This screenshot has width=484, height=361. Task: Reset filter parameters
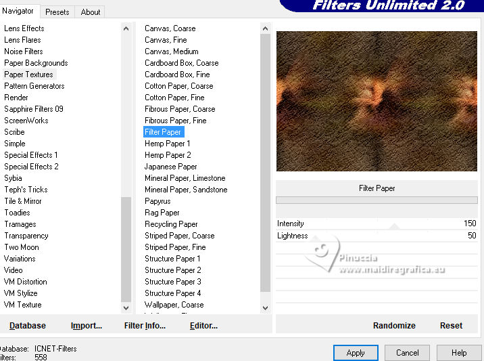[451, 325]
